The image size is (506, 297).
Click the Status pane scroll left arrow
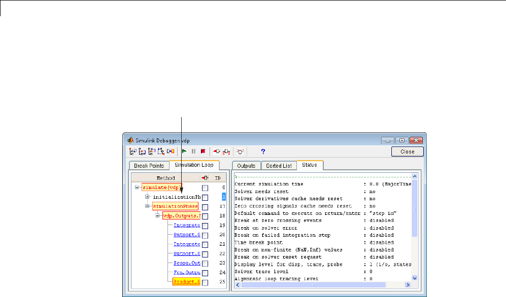238,285
